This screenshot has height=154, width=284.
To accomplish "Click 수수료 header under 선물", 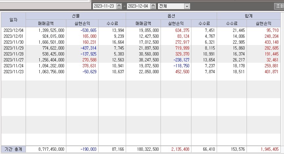I will click(x=112, y=23).
